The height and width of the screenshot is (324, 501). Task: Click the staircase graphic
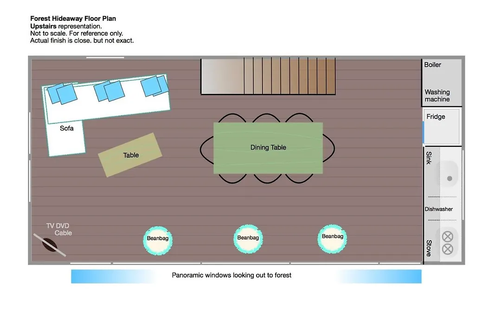[x=268, y=76]
